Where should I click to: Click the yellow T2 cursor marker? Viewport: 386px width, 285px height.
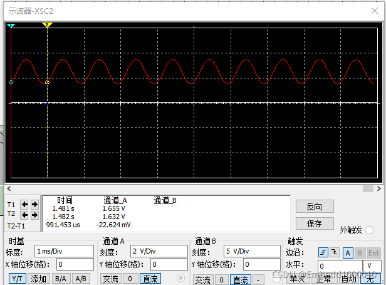(x=47, y=24)
